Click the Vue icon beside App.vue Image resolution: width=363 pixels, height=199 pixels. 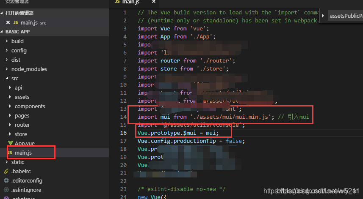[10, 143]
